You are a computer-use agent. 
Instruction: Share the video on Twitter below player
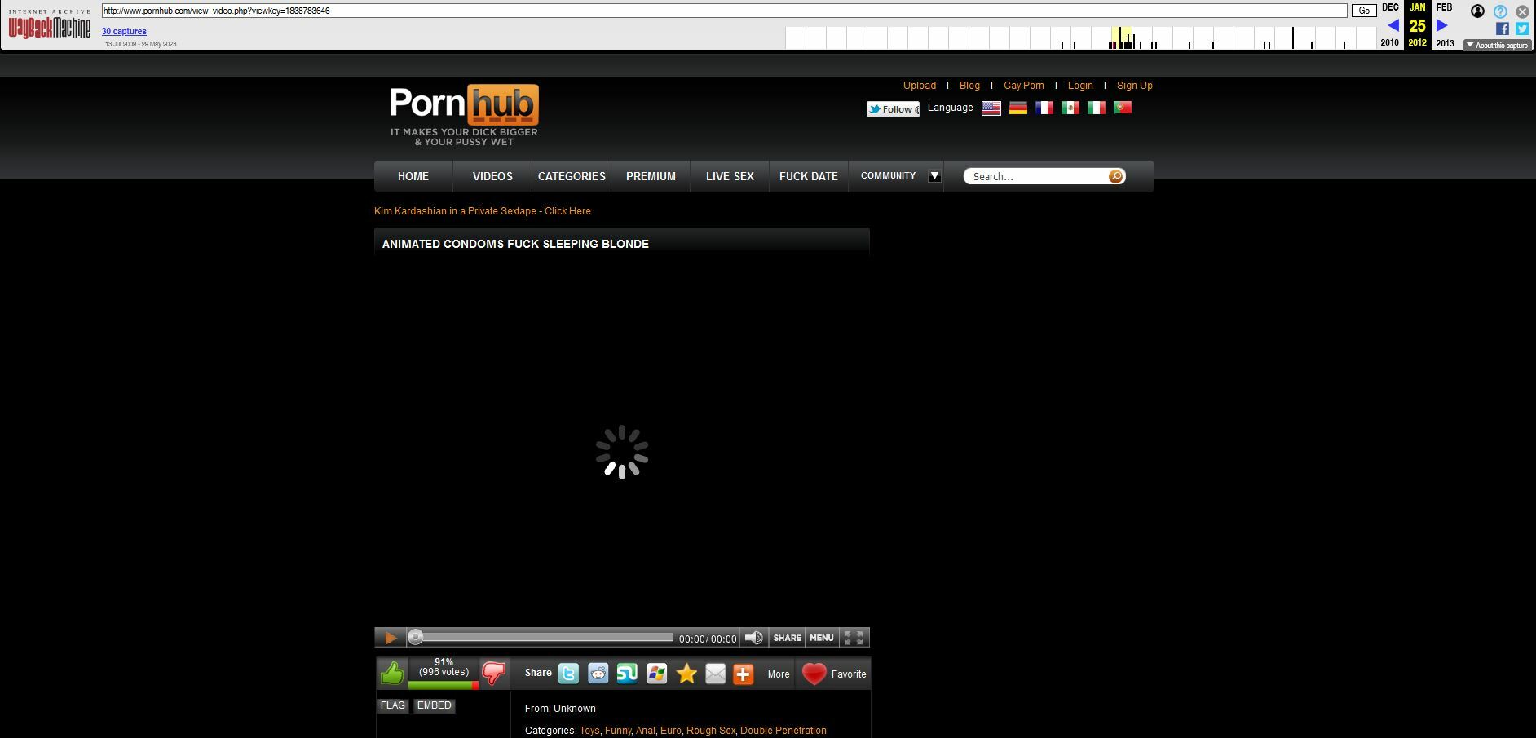(568, 674)
